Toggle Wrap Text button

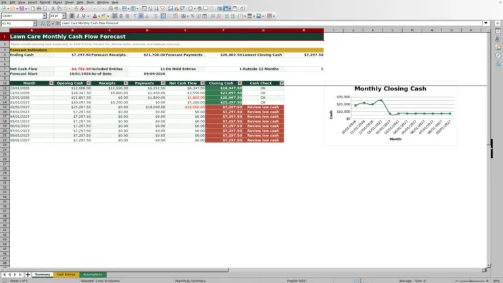155,16
